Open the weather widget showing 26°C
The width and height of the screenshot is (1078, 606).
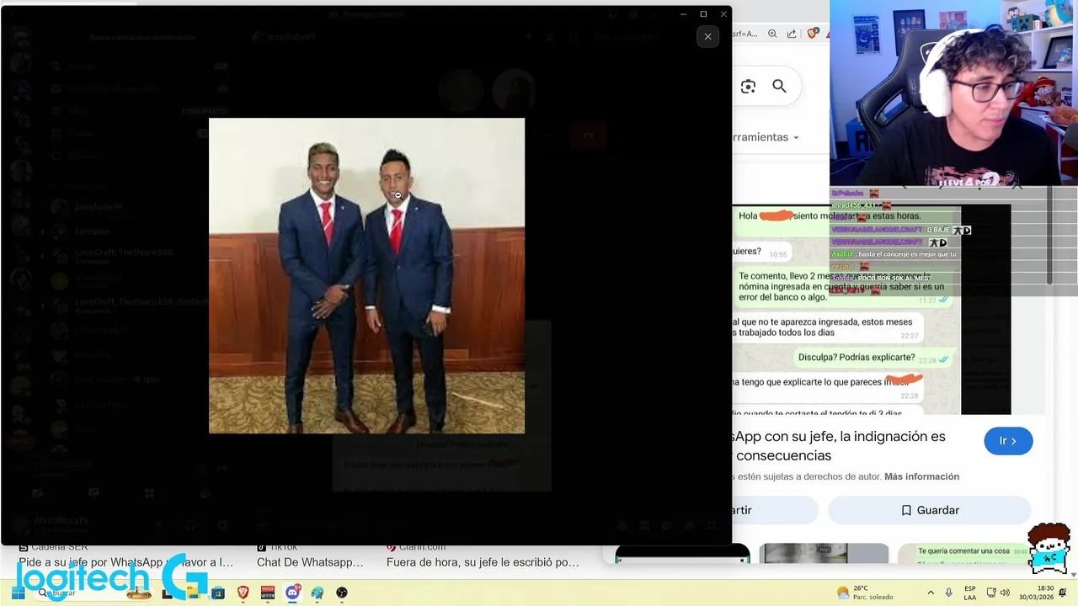coord(864,593)
